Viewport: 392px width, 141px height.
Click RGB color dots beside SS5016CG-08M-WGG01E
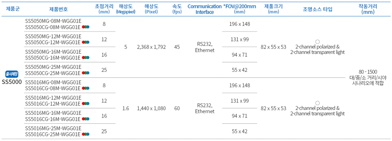[86, 88]
